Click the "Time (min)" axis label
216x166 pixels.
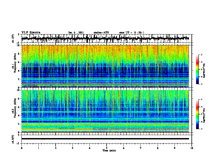[109, 151]
